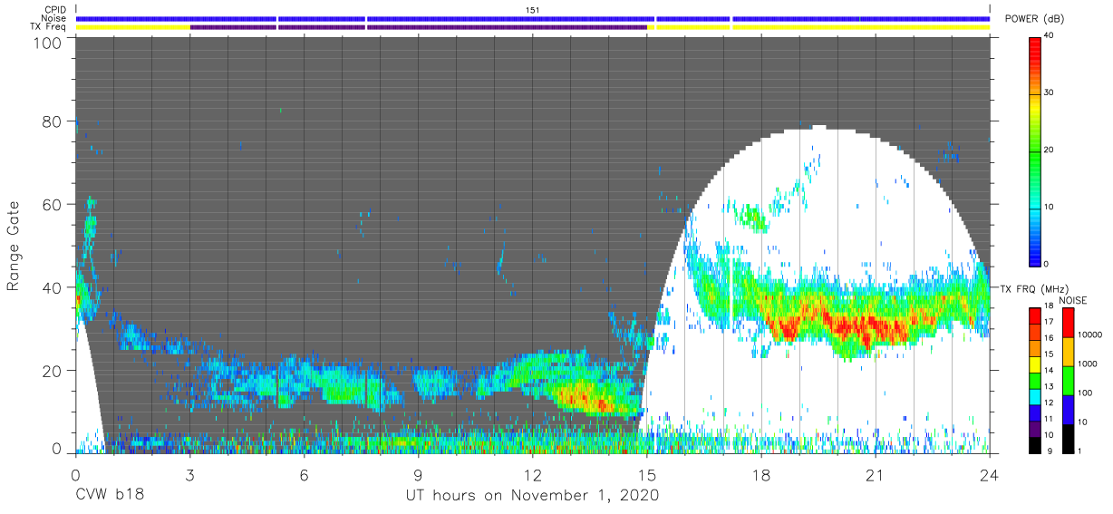Image resolution: width=1113 pixels, height=514 pixels.
Task: Select the 21 tick on UT hours axis
Action: pos(876,474)
